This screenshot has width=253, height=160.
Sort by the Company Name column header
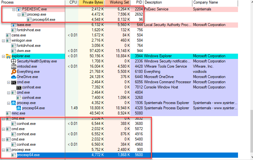click(x=215, y=2)
